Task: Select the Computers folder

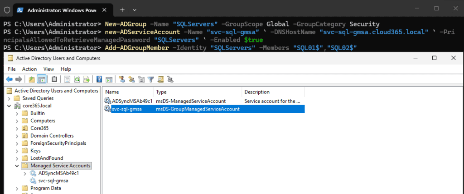Action: (x=43, y=120)
